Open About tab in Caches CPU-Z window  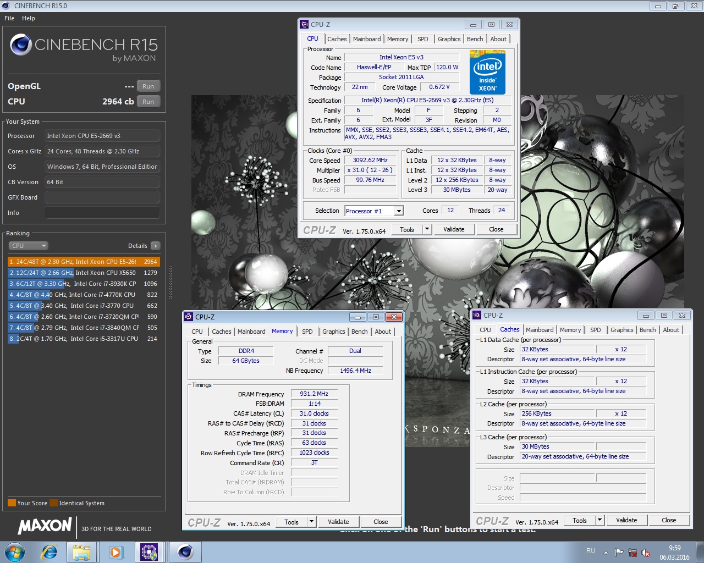[x=670, y=330]
